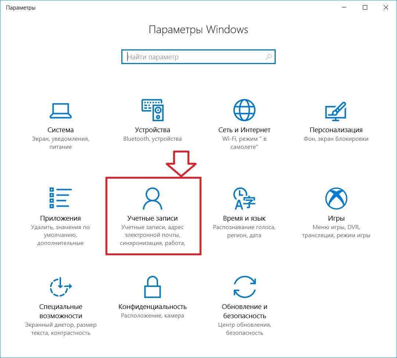
Task: Open the Приложения list icon
Action: click(x=61, y=198)
